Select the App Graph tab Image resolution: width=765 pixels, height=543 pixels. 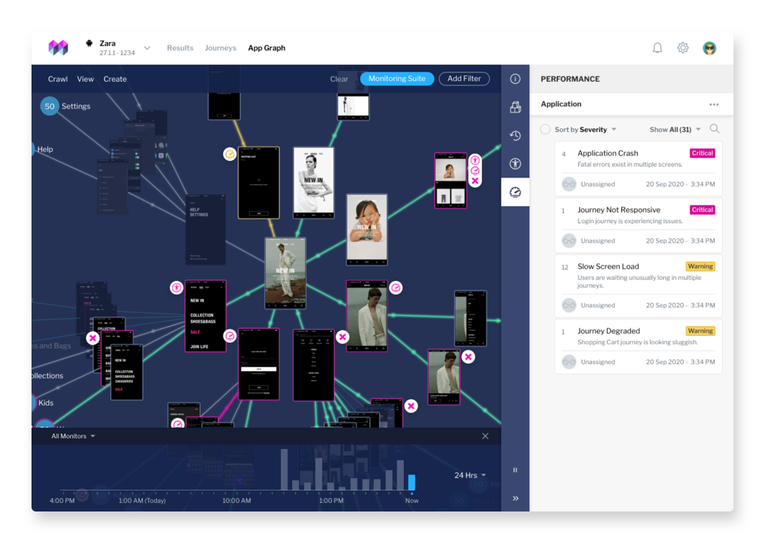[266, 48]
